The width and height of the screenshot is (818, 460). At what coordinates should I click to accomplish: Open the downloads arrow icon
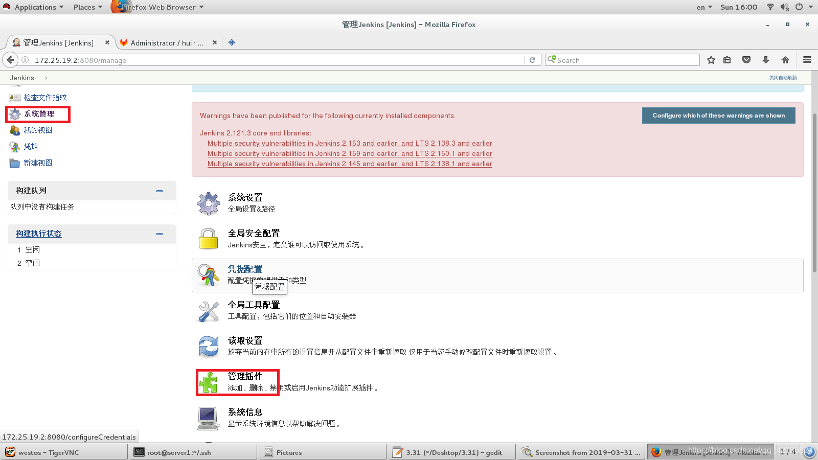tap(766, 60)
